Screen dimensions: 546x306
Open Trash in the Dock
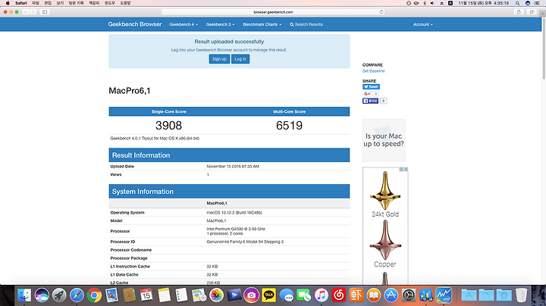tap(521, 295)
